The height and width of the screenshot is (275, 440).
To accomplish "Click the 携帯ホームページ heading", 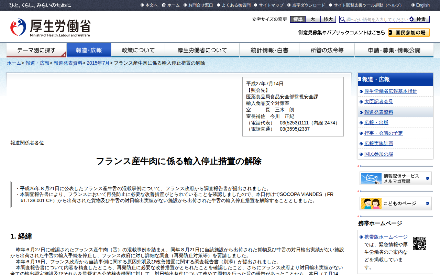I will [380, 223].
